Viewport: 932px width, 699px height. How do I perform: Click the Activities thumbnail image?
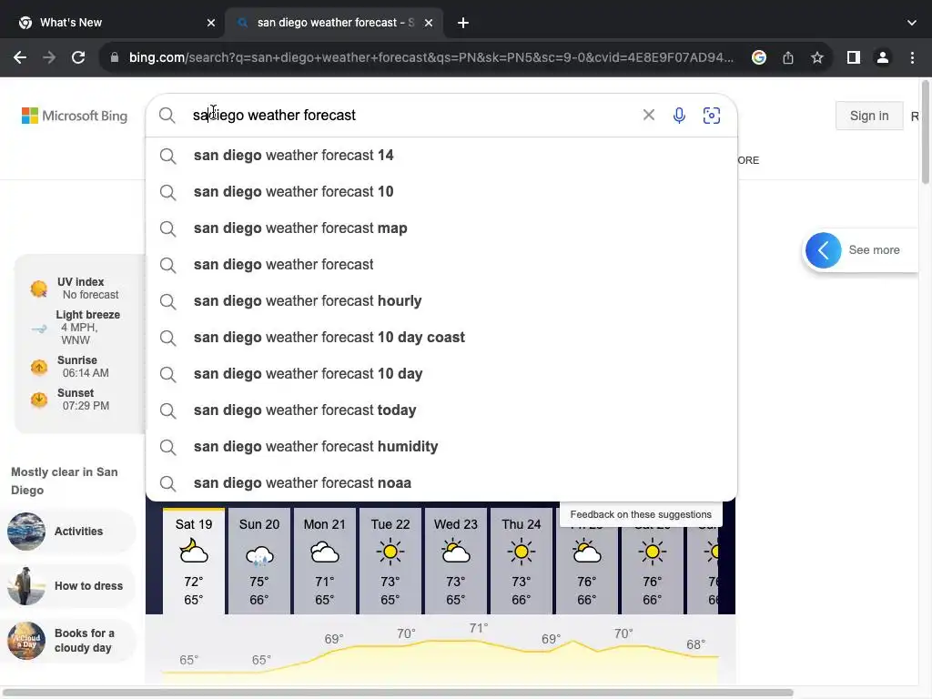pyautogui.click(x=26, y=532)
